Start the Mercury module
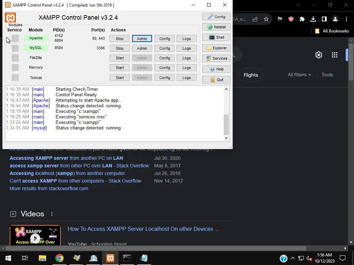354x265 pixels. [x=120, y=68]
